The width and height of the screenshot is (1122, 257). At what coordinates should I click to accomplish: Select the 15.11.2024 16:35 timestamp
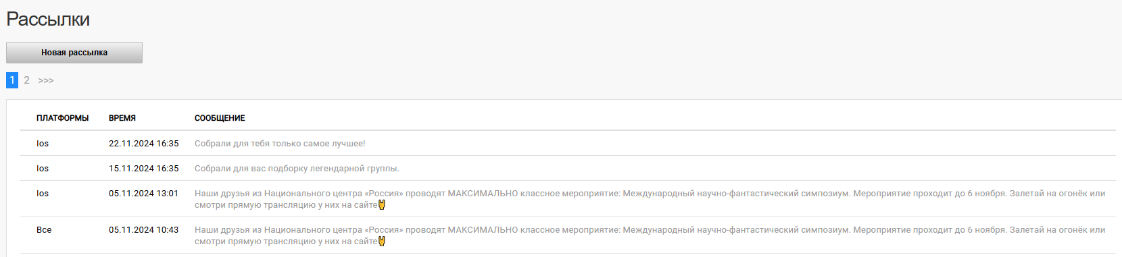(144, 169)
